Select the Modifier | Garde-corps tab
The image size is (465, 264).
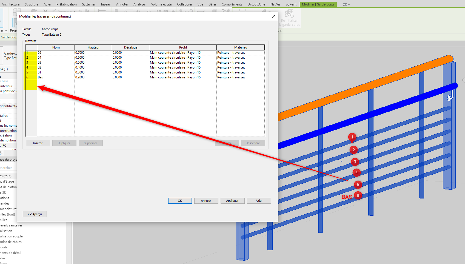tap(318, 4)
